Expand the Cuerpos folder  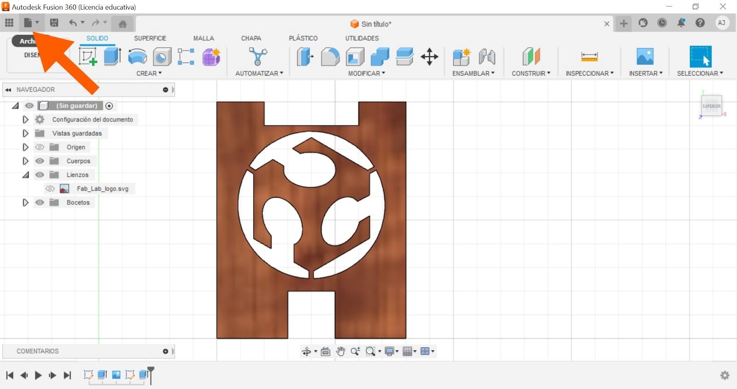tap(25, 161)
